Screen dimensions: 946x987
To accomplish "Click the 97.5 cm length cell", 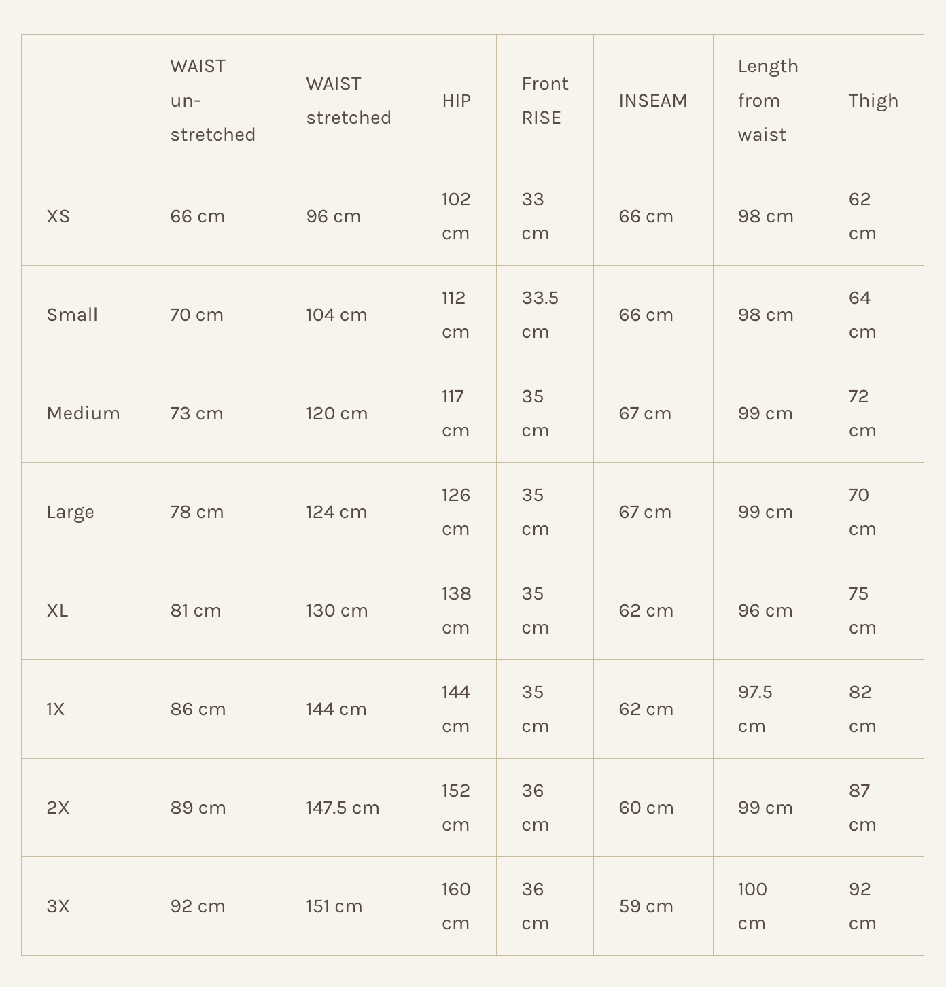I will pos(755,709).
